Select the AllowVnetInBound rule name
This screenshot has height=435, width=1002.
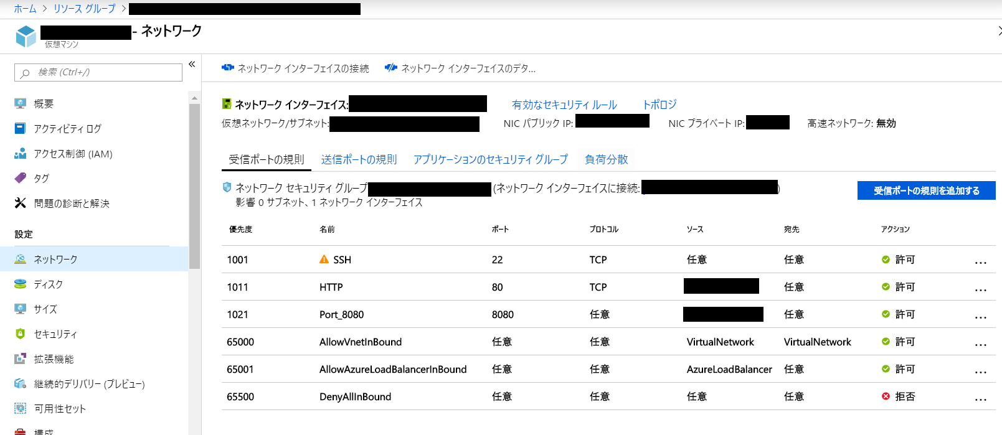pos(361,342)
